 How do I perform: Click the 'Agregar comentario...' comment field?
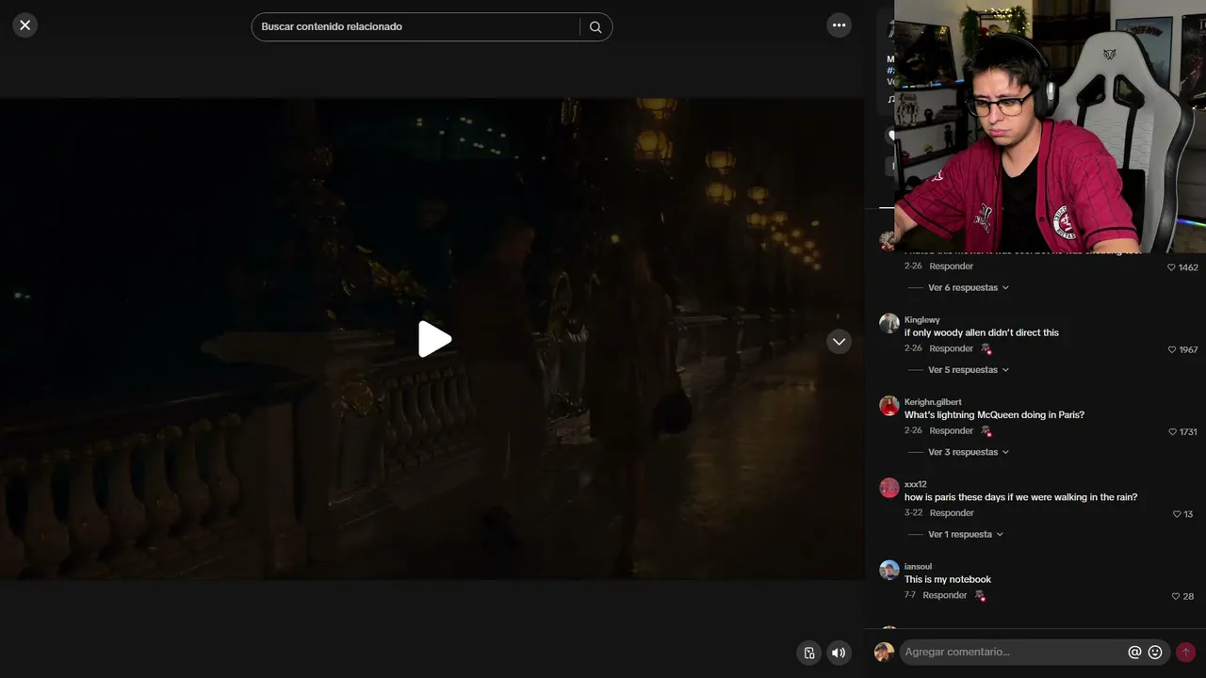(1013, 652)
